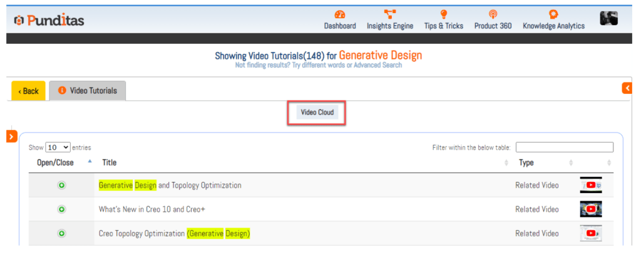Click the Video Cloud button

317,113
